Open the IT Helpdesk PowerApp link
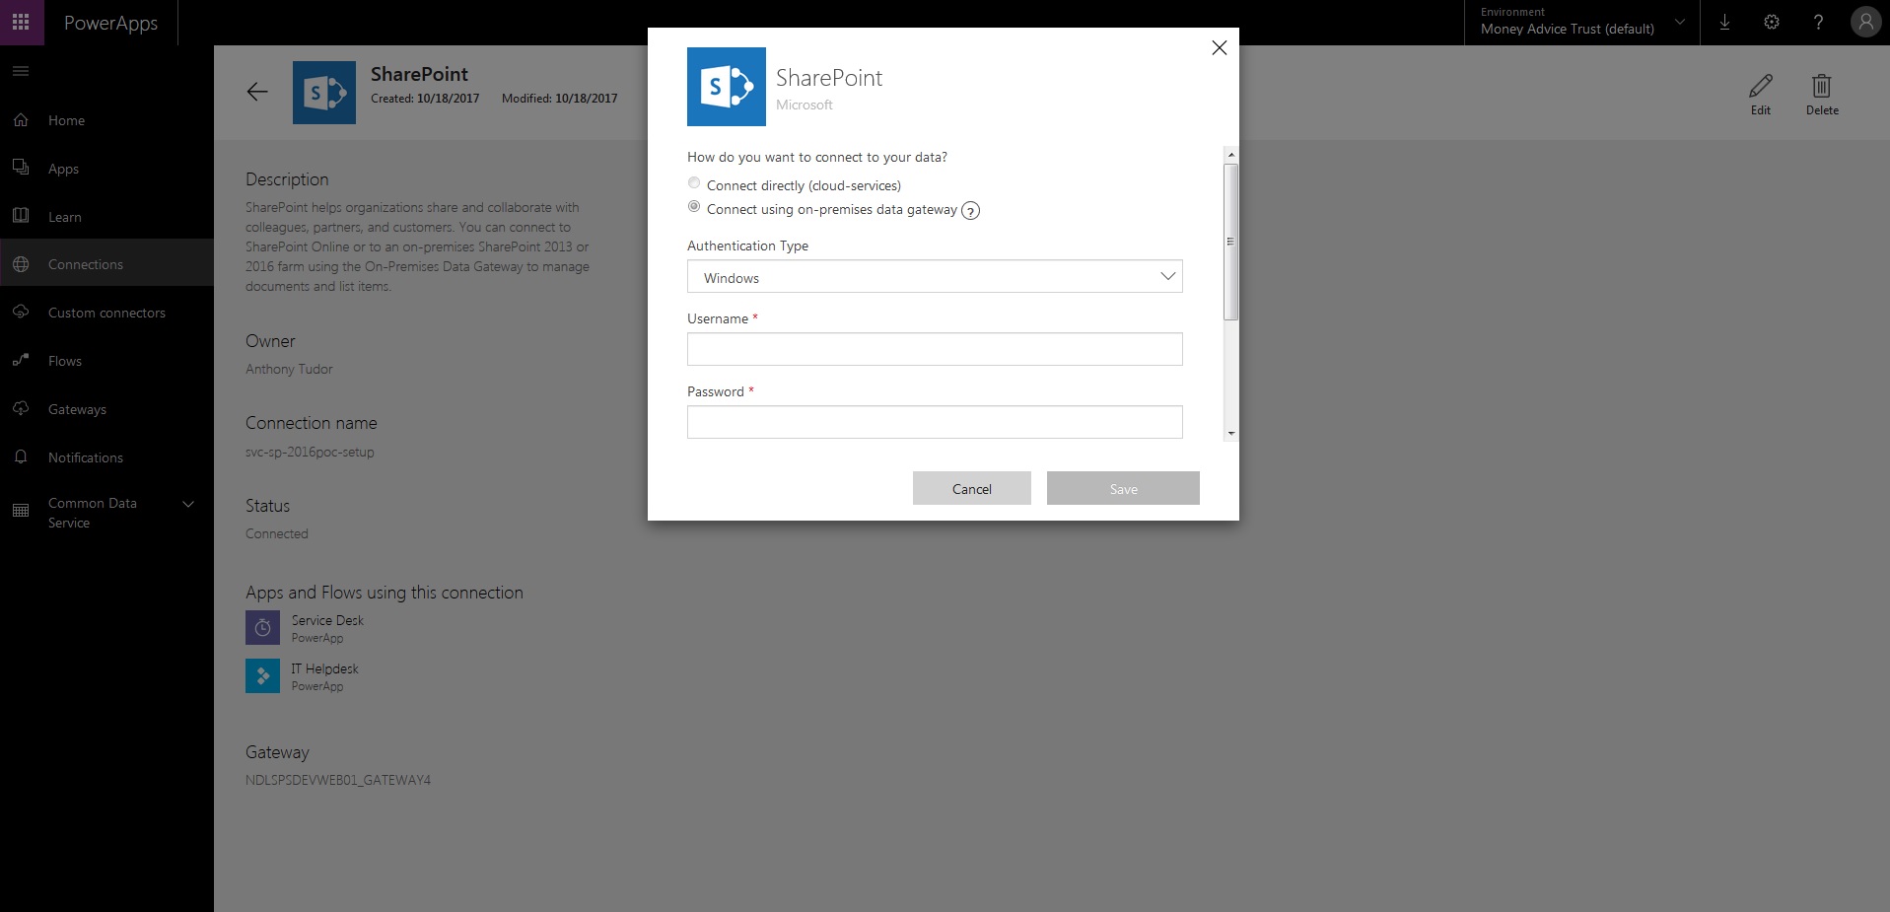The height and width of the screenshot is (912, 1890). click(x=324, y=668)
